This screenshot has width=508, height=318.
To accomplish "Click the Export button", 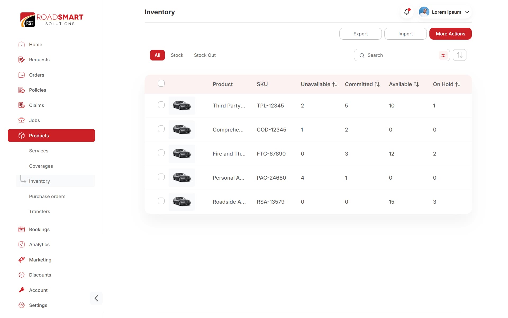I will pyautogui.click(x=360, y=34).
